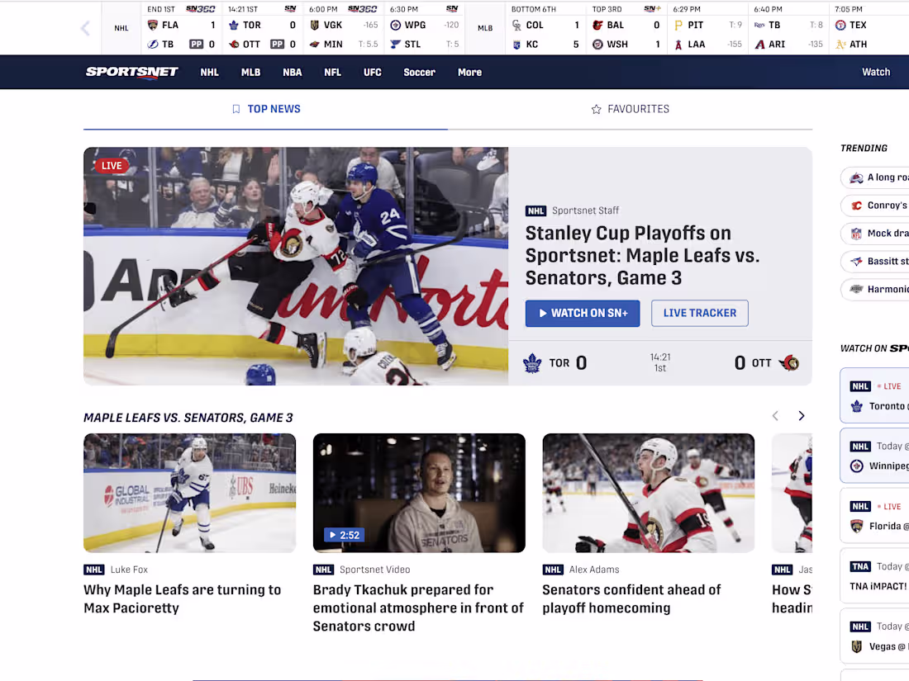
Task: Click Los Angeles Angels logo in scoreboard
Action: point(678,44)
